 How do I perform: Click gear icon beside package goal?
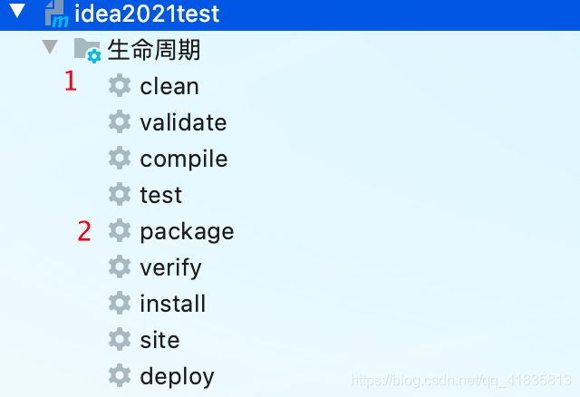point(120,231)
